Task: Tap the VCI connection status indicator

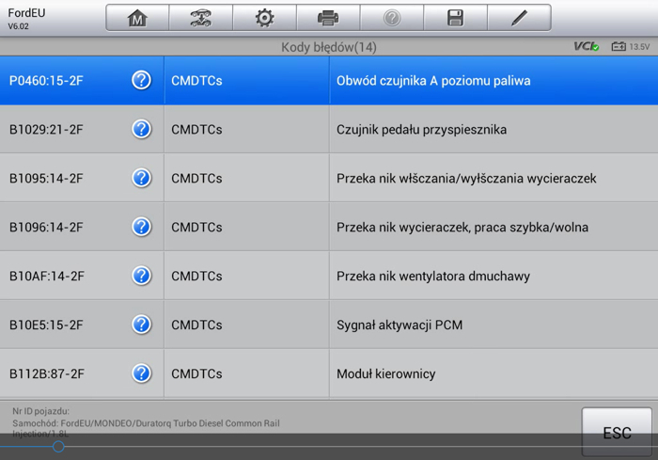Action: pos(587,46)
